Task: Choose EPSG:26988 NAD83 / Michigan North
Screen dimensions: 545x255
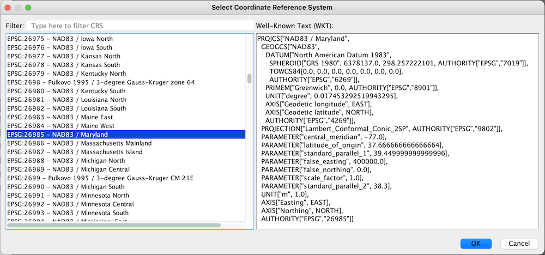Action: pyautogui.click(x=126, y=161)
